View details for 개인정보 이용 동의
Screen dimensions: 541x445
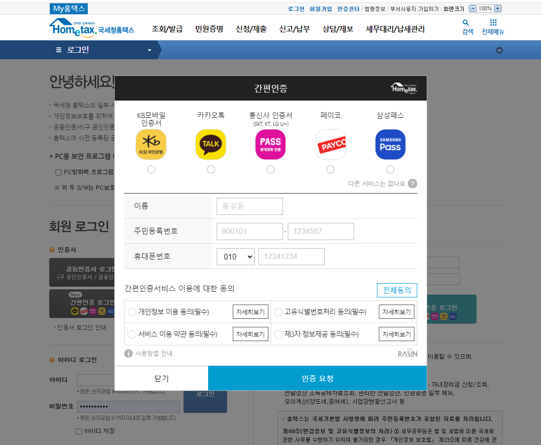250,312
